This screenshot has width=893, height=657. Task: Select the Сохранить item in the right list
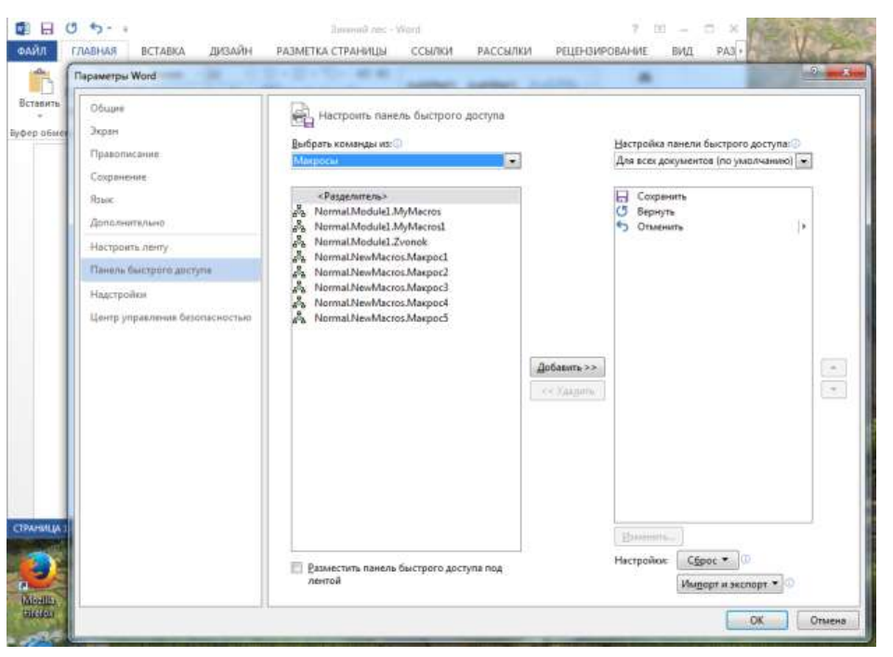662,197
